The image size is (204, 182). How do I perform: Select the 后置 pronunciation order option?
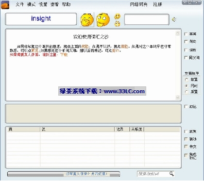[187, 92]
